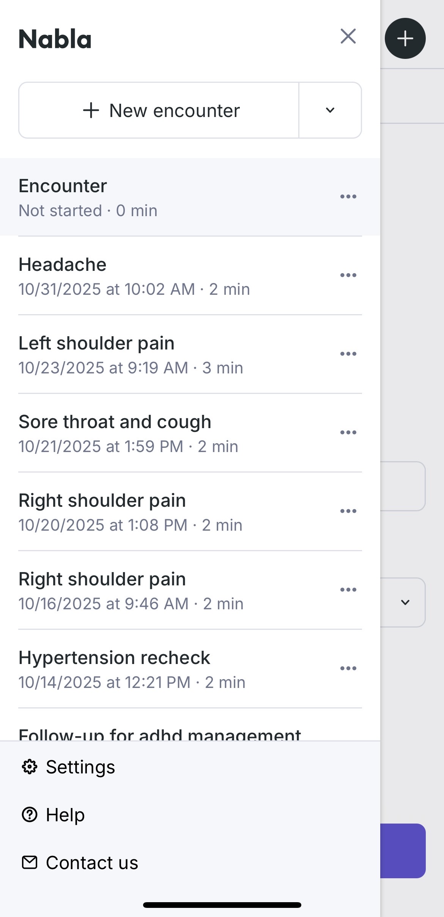
Task: Tap the round black plus button
Action: pyautogui.click(x=405, y=38)
